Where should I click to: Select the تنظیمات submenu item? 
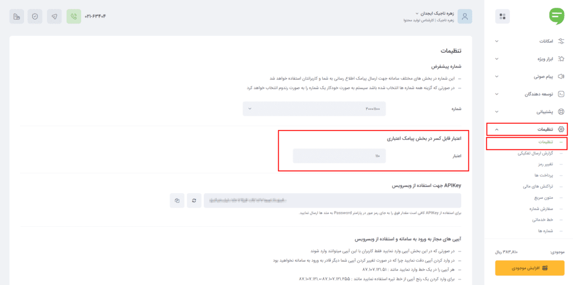click(544, 142)
